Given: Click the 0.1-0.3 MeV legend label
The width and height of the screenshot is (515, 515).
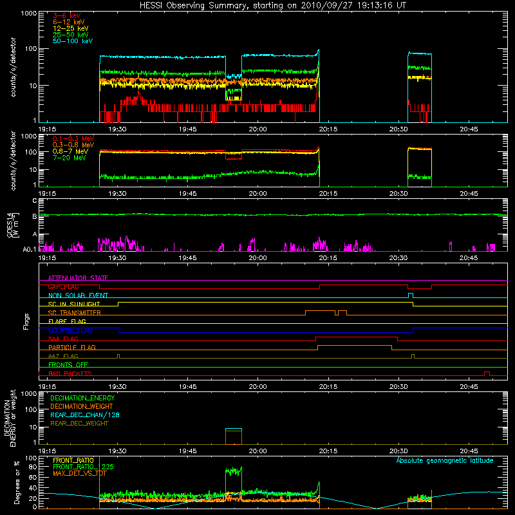Looking at the screenshot, I should (x=73, y=138).
